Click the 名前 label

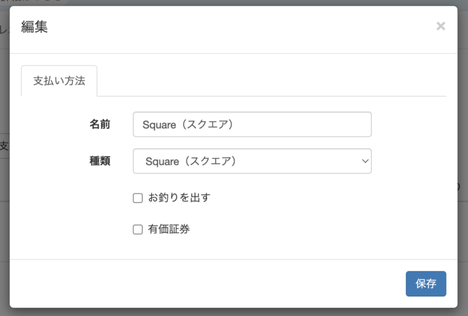click(100, 124)
